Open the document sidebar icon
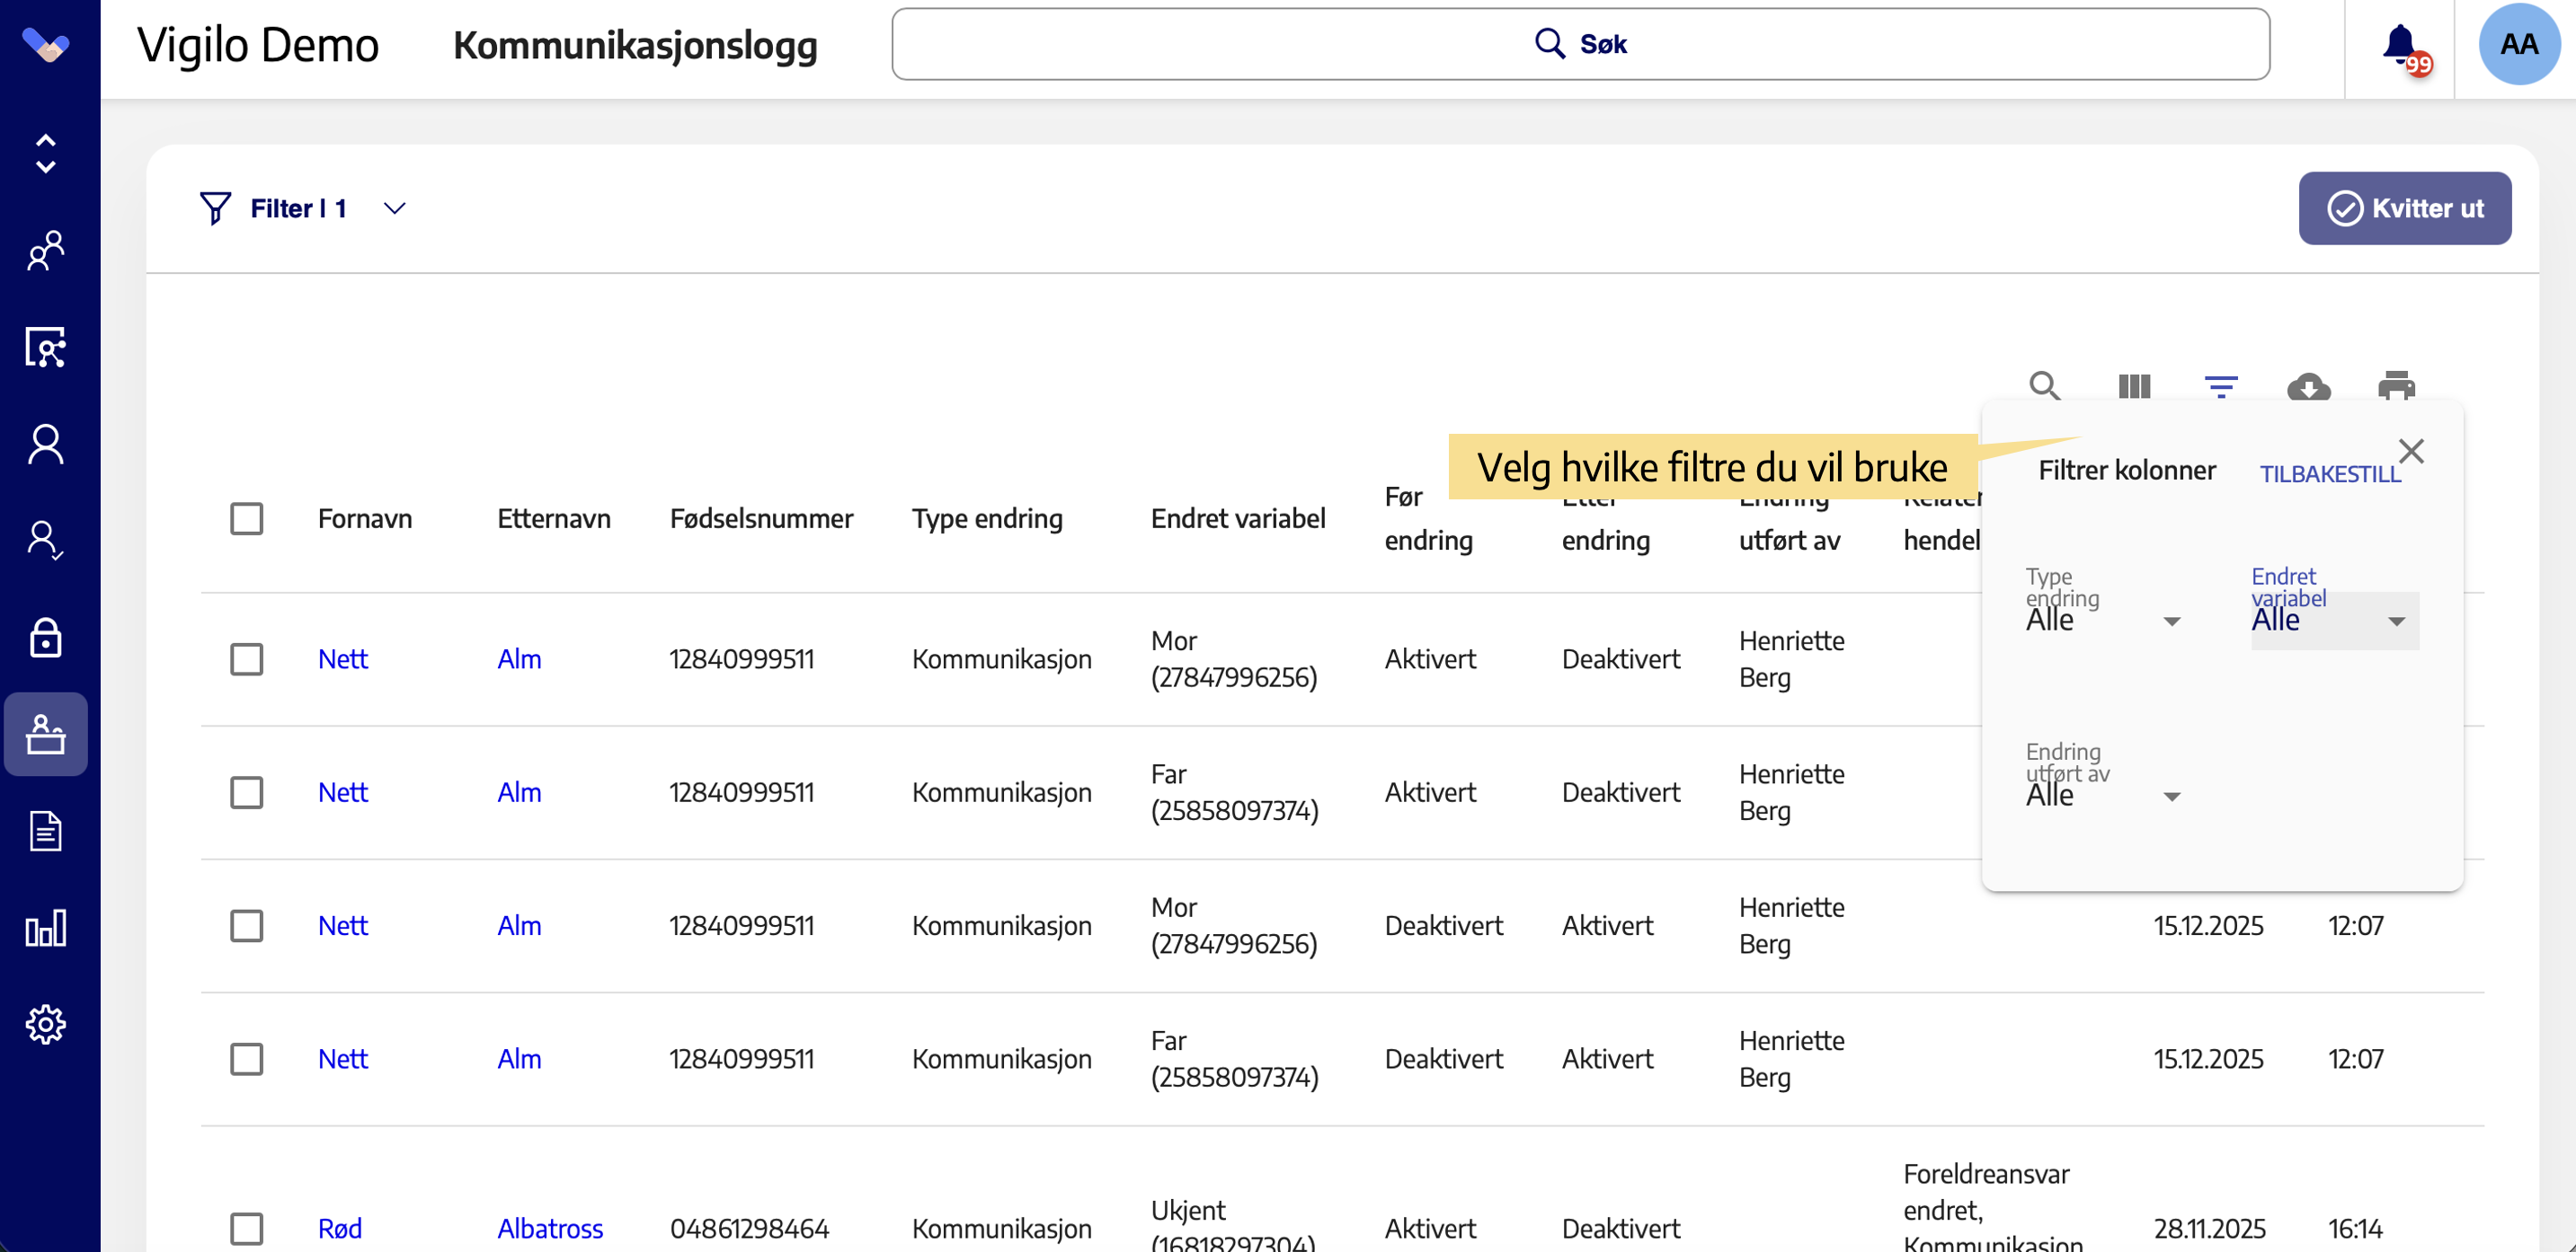This screenshot has height=1252, width=2576. (46, 832)
